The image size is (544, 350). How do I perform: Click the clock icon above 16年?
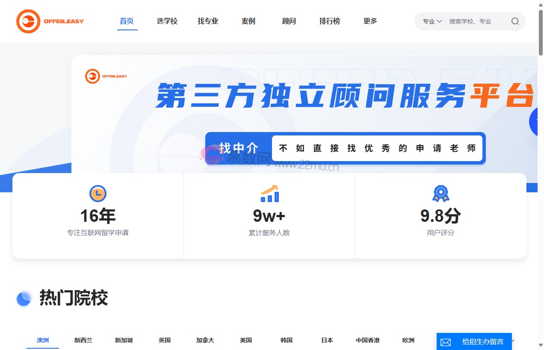click(98, 194)
